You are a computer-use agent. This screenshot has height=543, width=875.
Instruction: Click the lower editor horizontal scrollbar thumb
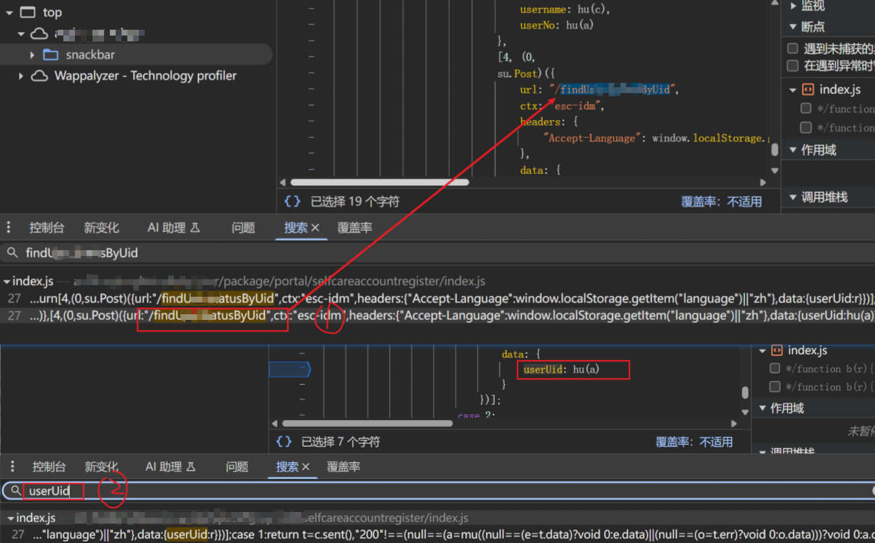pos(367,424)
